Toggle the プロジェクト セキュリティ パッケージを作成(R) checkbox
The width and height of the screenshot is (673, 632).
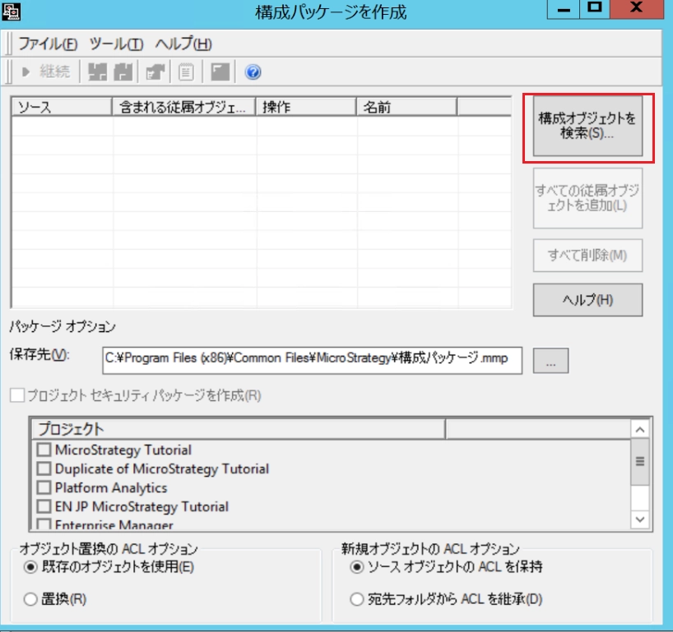click(x=17, y=394)
